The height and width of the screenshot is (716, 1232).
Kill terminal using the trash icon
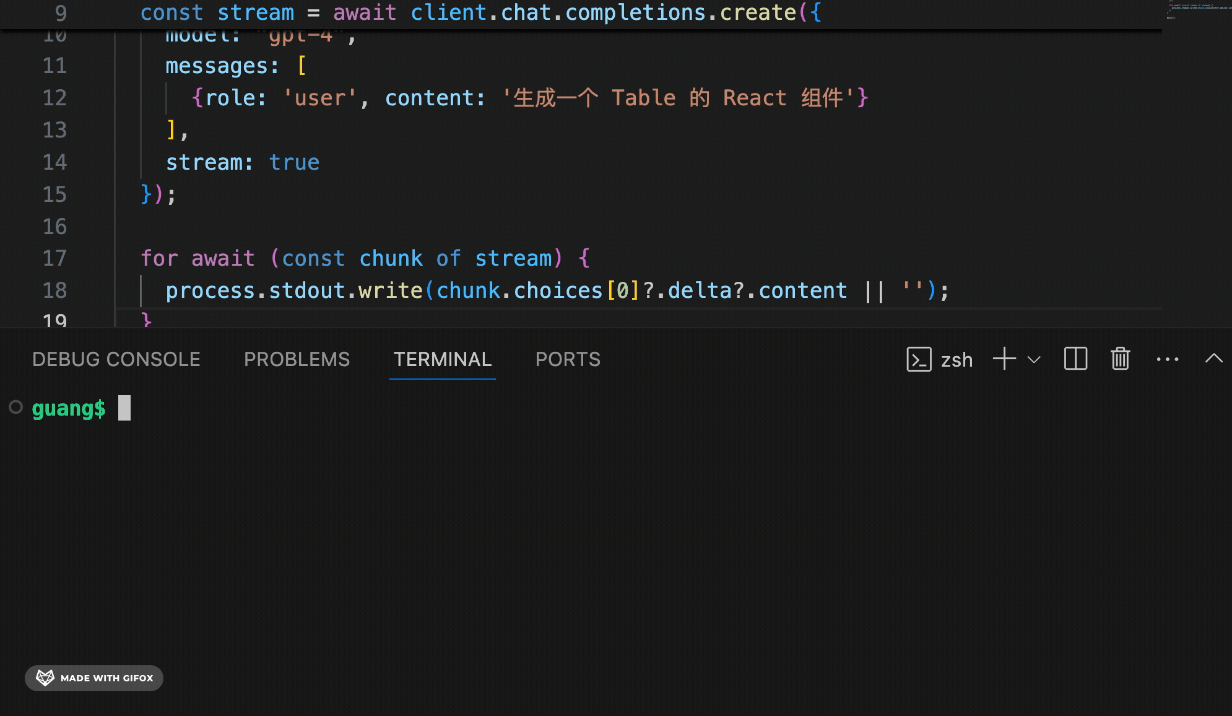[1120, 359]
